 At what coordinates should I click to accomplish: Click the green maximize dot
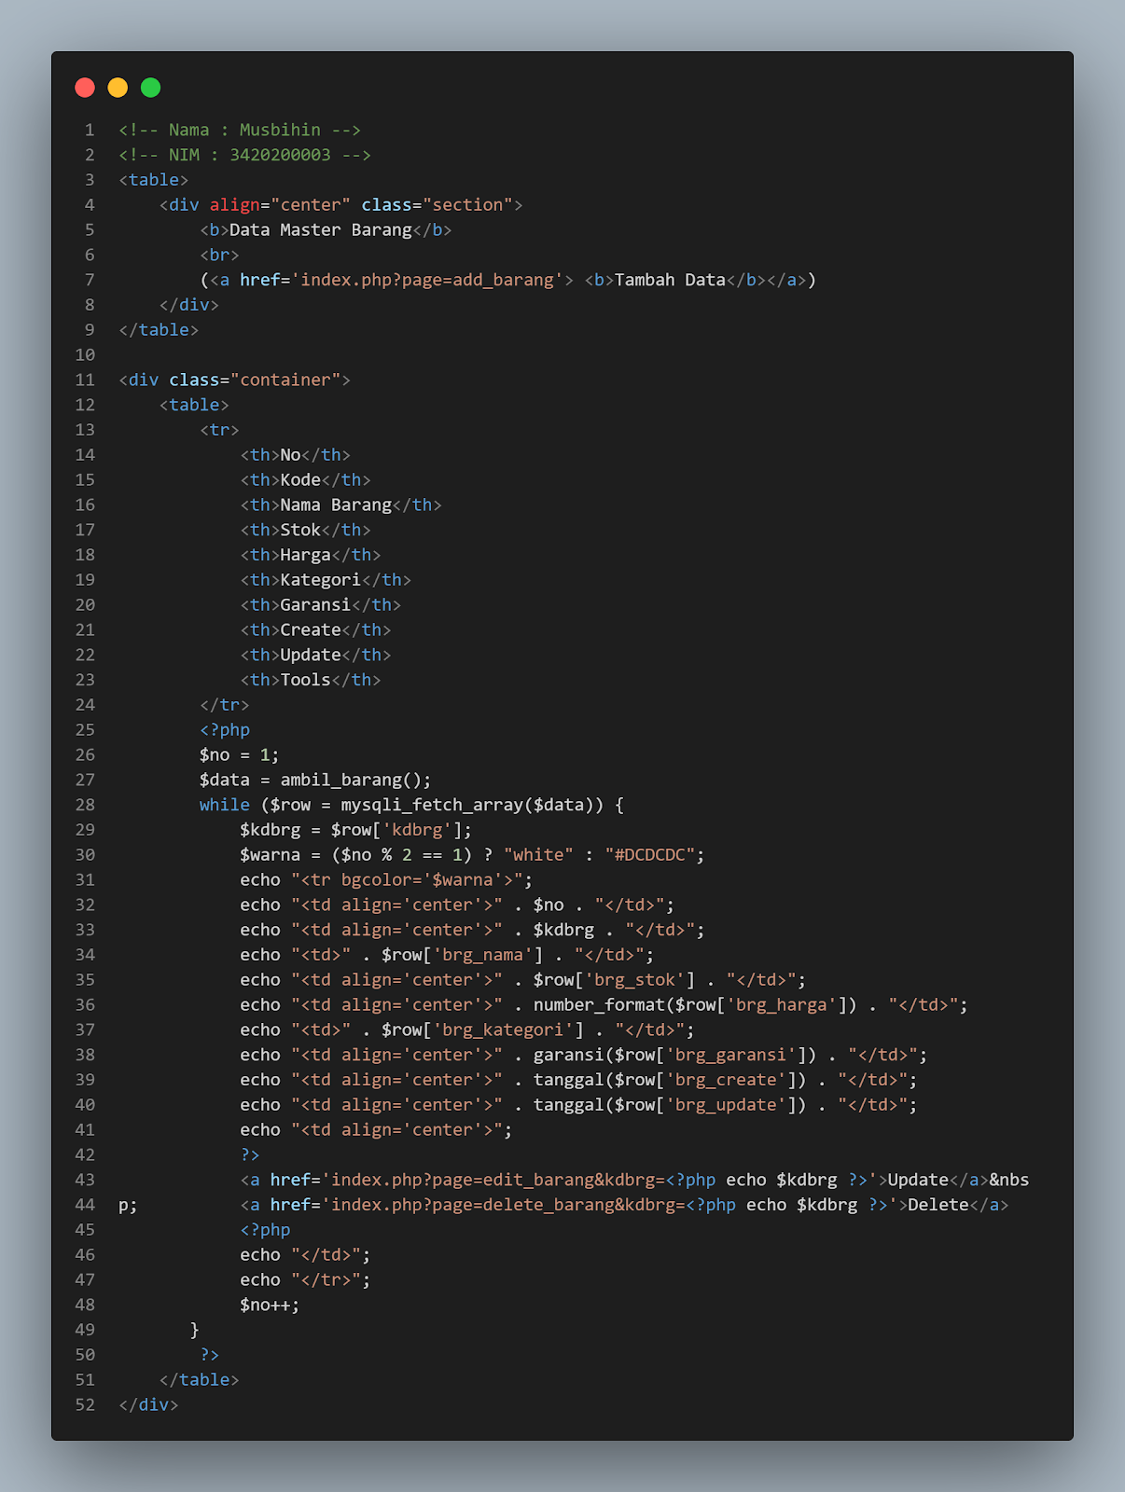[x=150, y=88]
